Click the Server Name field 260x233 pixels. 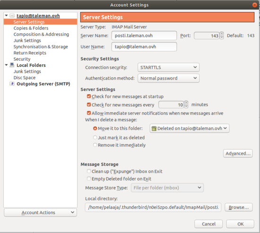[x=144, y=36]
